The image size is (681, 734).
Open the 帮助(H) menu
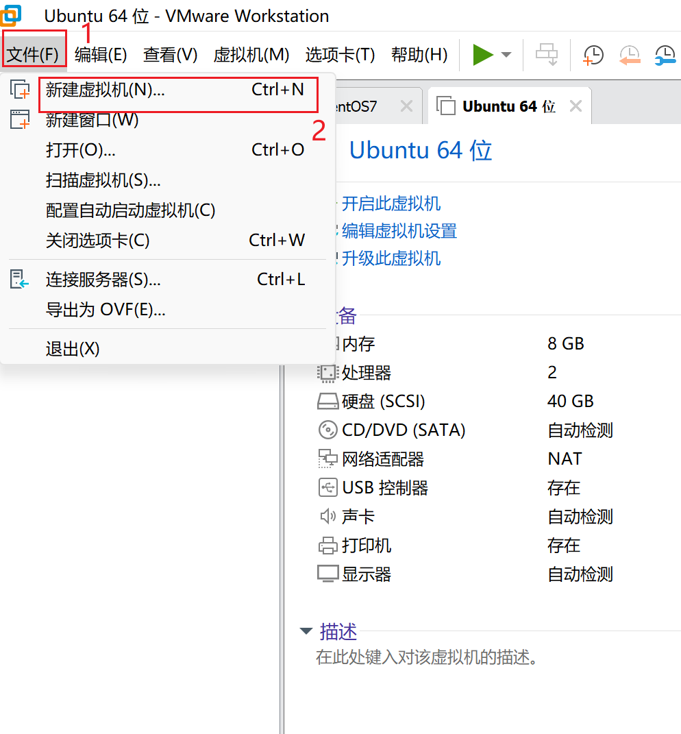click(x=419, y=55)
